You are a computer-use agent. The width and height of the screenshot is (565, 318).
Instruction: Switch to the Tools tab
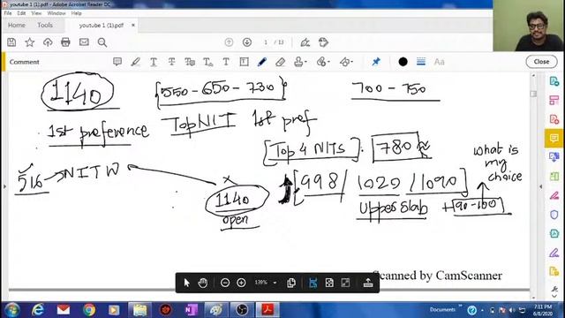[x=45, y=26]
